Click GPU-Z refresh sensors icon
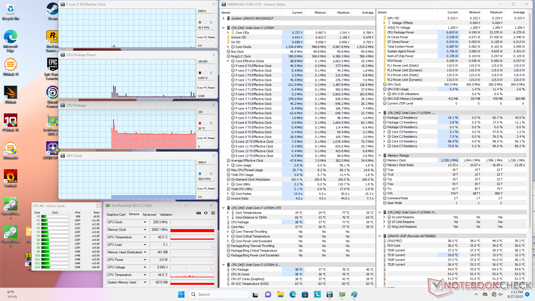The image size is (535, 301). click(x=206, y=213)
